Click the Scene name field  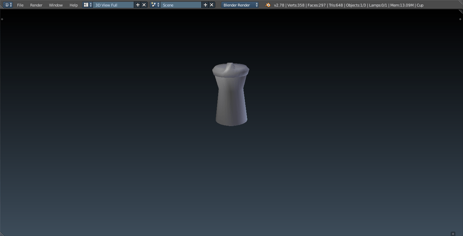[x=180, y=5]
